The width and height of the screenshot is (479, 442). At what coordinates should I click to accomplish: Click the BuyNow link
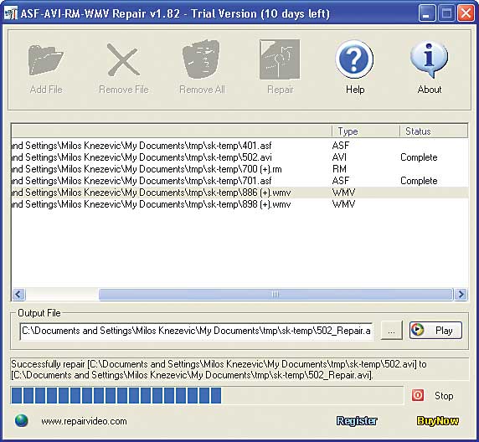pos(438,421)
